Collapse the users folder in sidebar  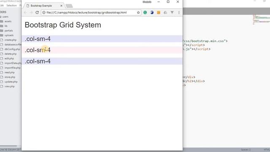pyautogui.click(x=5, y=17)
